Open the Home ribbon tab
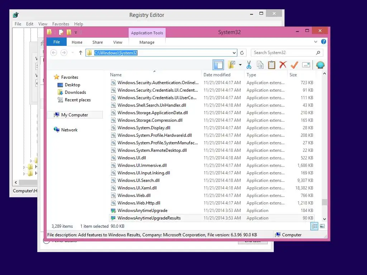The height and width of the screenshot is (275, 367). click(x=77, y=42)
